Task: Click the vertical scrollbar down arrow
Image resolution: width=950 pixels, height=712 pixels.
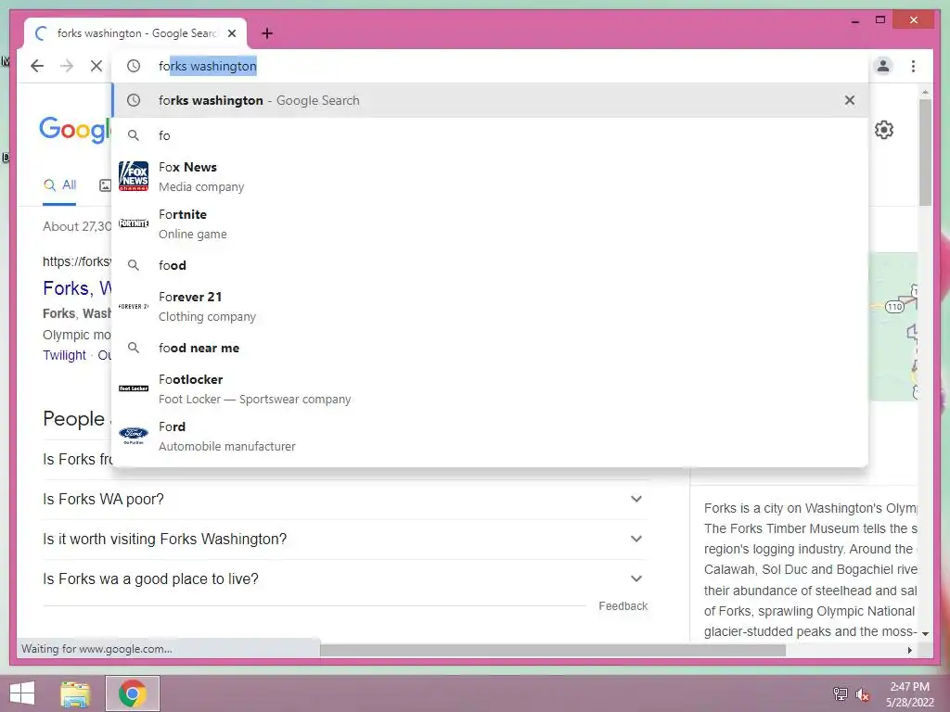Action: [925, 633]
